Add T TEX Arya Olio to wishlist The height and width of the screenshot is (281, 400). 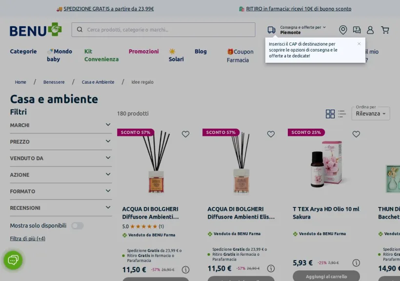pyautogui.click(x=356, y=134)
